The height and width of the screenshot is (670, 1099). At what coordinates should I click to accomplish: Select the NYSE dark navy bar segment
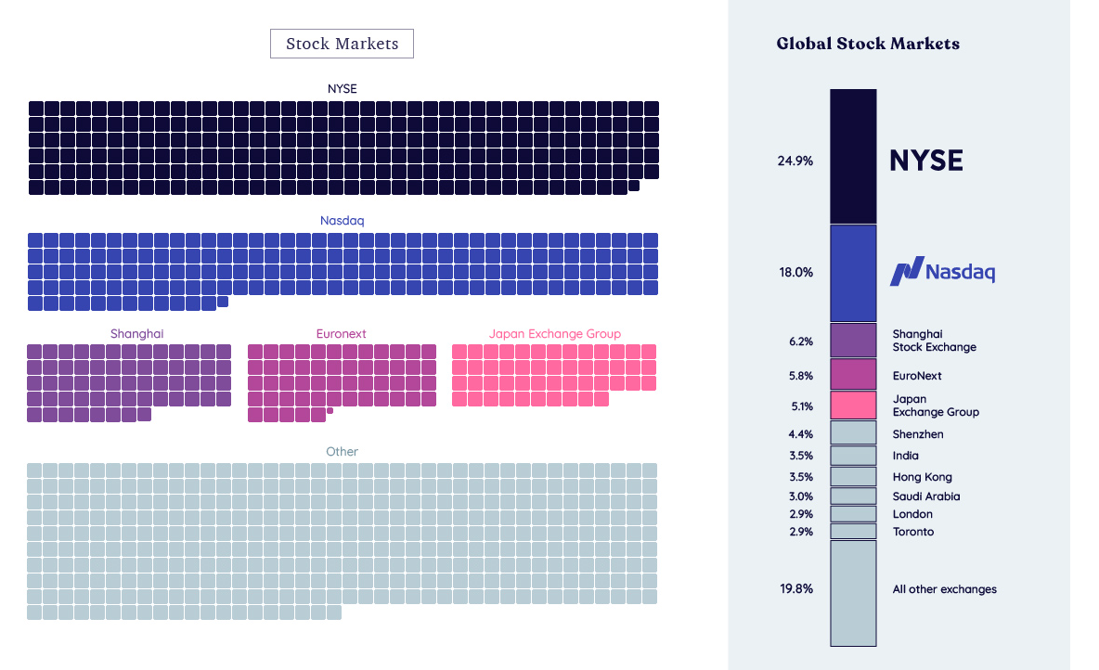pos(853,156)
